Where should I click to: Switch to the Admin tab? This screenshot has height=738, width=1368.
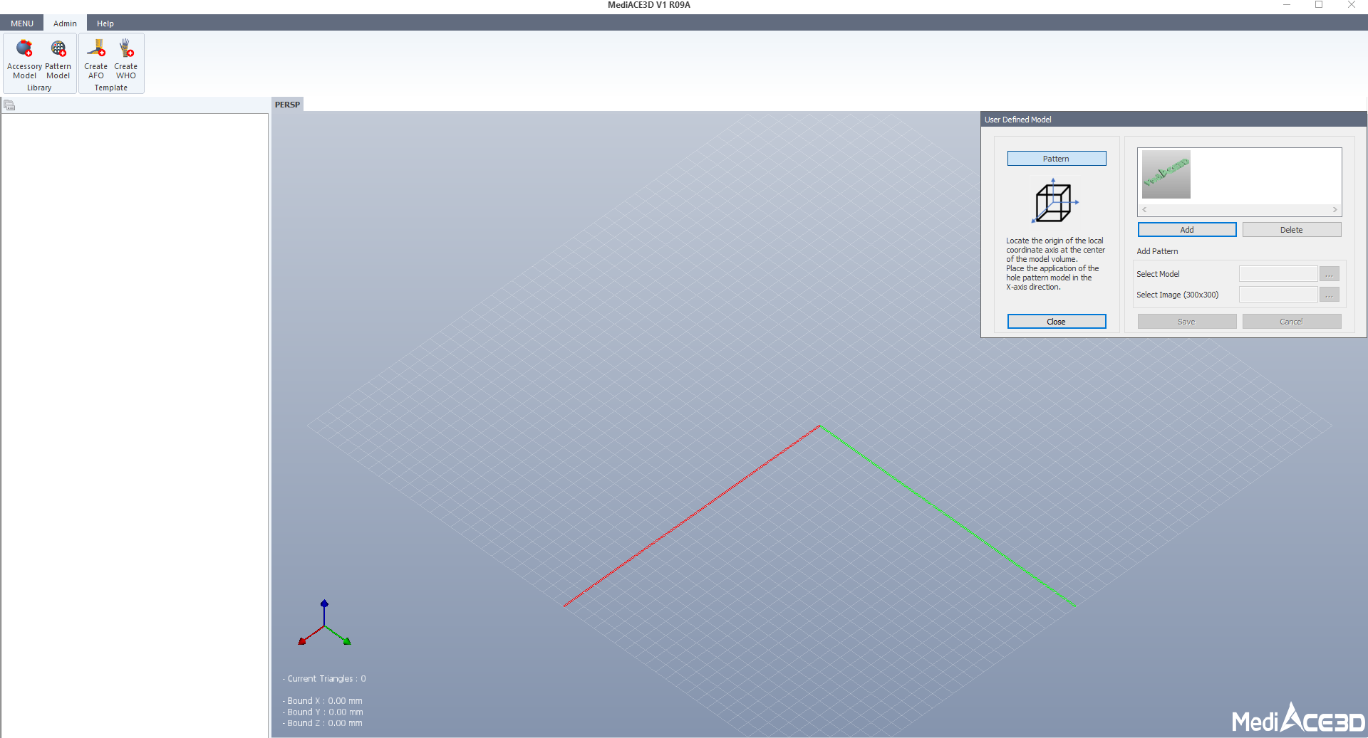65,23
